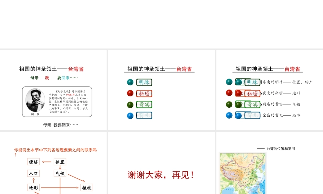Click the text 东南的明珠—— 位置、物产
Image resolution: width=323 pixels, height=194 pixels.
[287, 82]
